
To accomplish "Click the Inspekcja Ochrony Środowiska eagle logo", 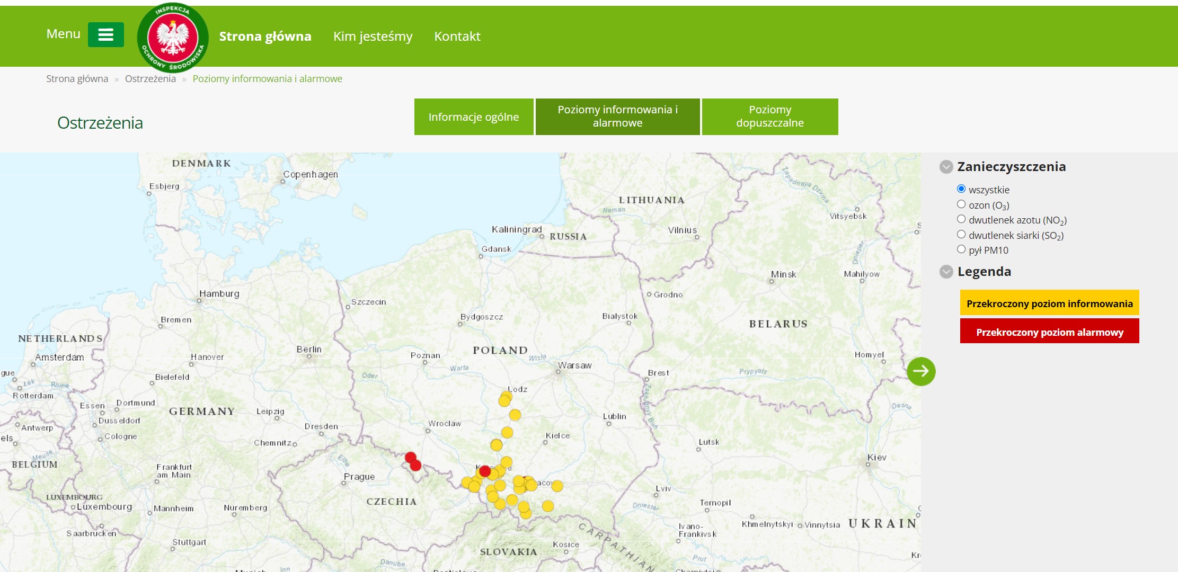I will pyautogui.click(x=173, y=38).
